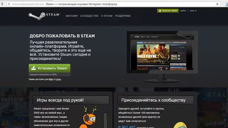Open the МАГАЗИН menu item
228x128 pixels.
point(72,16)
